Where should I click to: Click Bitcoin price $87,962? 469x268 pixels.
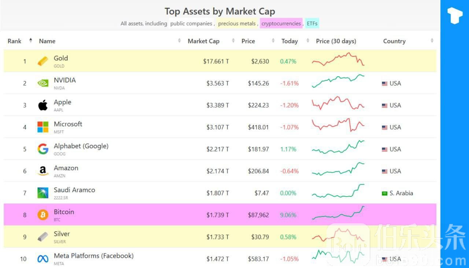coord(258,215)
